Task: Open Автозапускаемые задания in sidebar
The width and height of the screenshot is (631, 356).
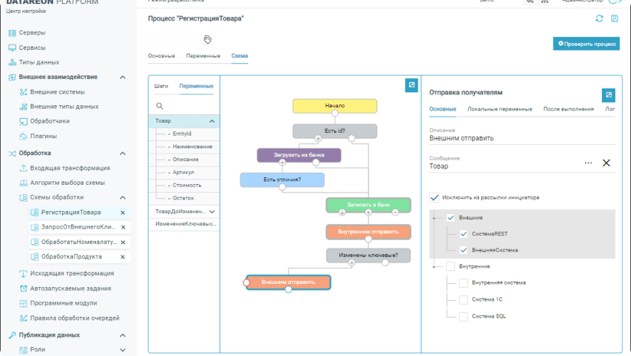Action: point(70,289)
